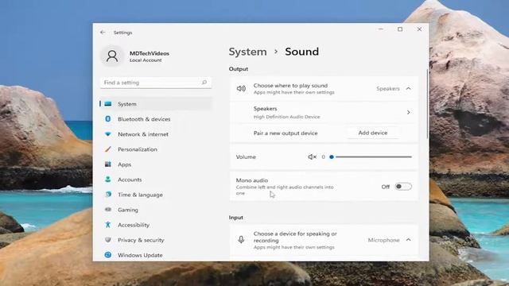Unmute using the muted volume icon
The image size is (509, 286).
[312, 157]
